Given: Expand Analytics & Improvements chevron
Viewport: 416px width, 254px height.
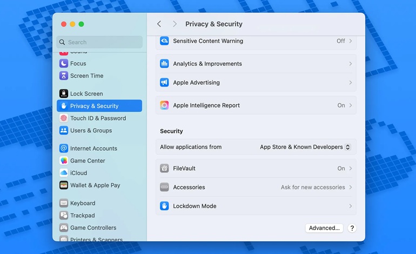Looking at the screenshot, I should pyautogui.click(x=351, y=64).
